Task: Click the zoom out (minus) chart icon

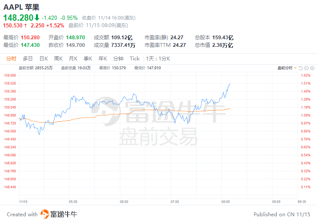Action: tap(306, 68)
